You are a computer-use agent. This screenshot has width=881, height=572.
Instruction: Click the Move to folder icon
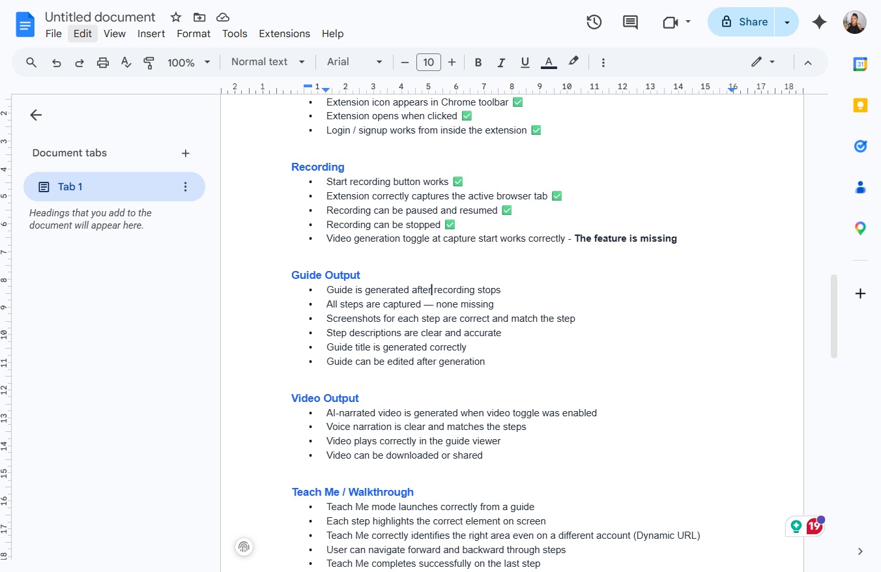199,18
